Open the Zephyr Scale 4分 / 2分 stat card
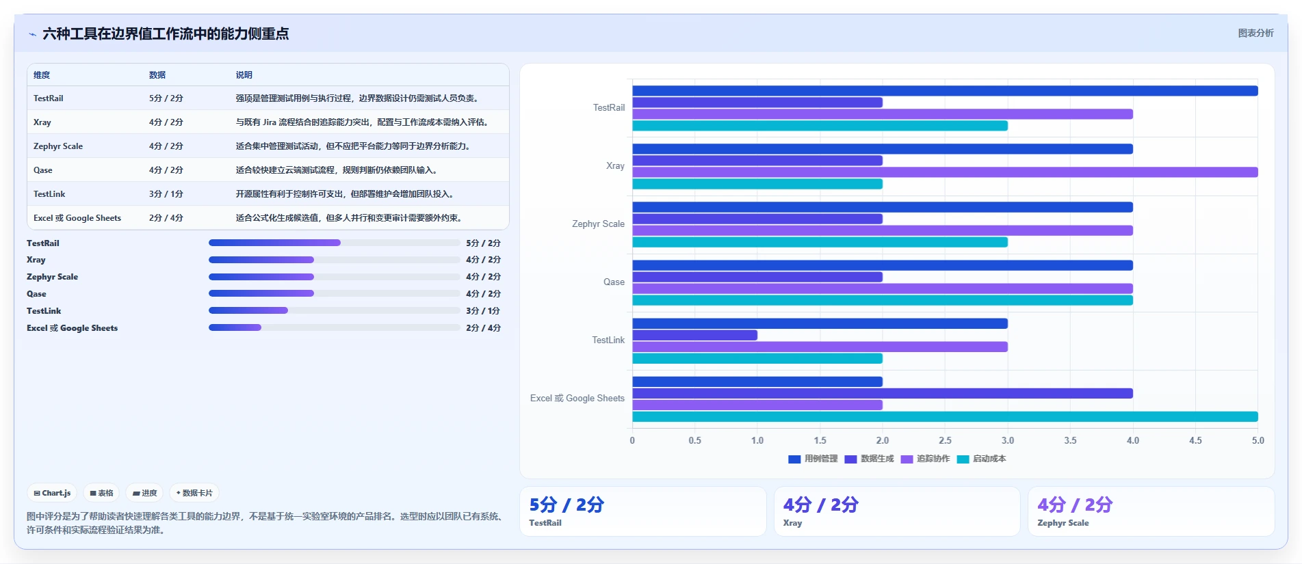This screenshot has height=564, width=1302. click(x=1151, y=511)
